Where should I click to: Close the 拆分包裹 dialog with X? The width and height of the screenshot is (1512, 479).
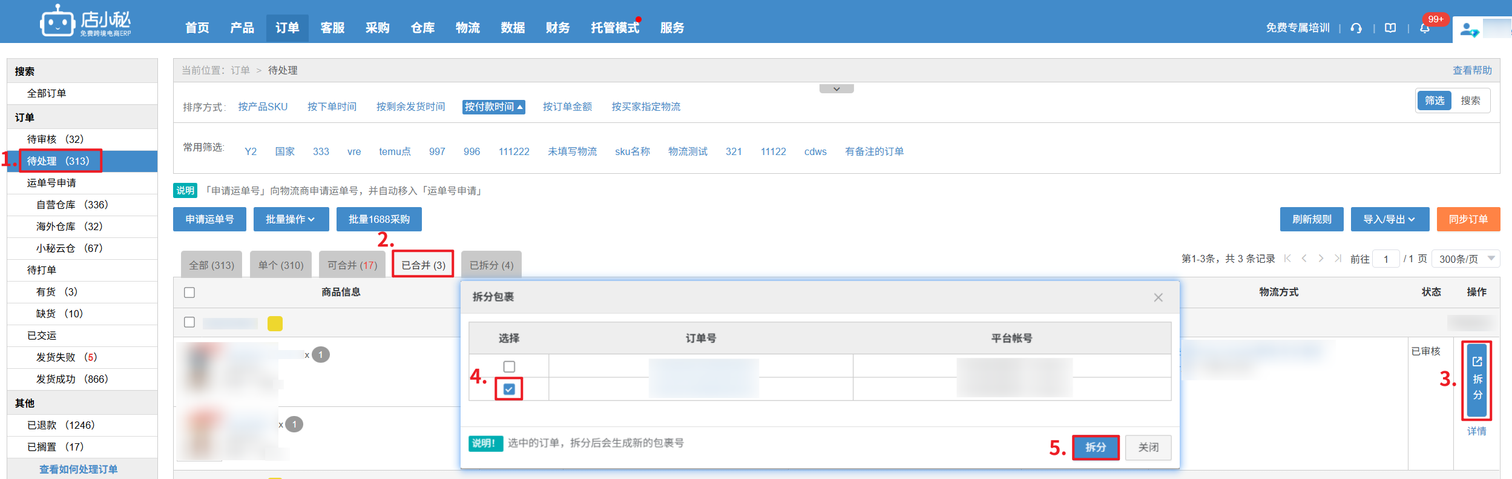tap(1158, 297)
